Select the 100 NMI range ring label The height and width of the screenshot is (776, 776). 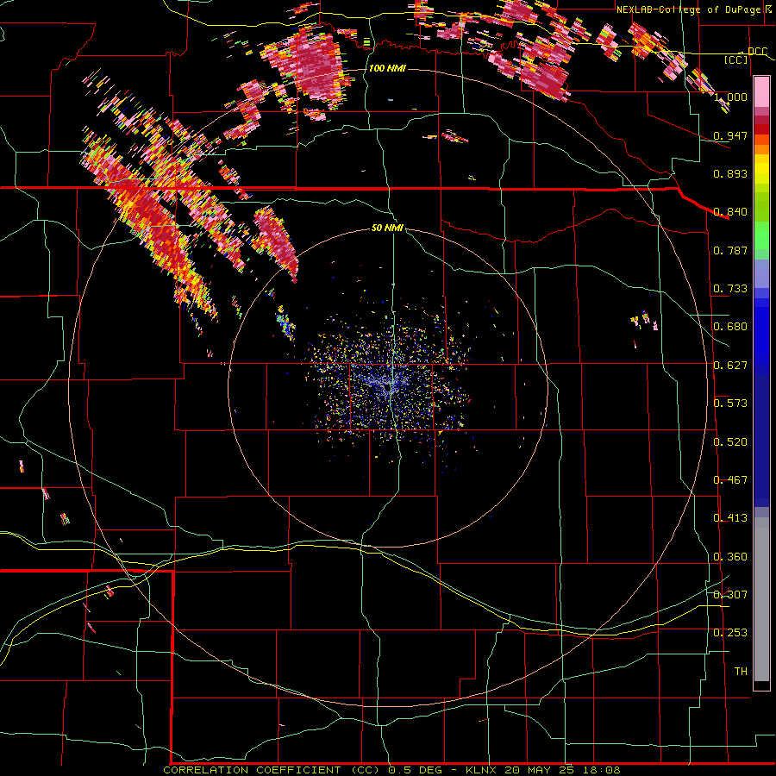tap(387, 68)
